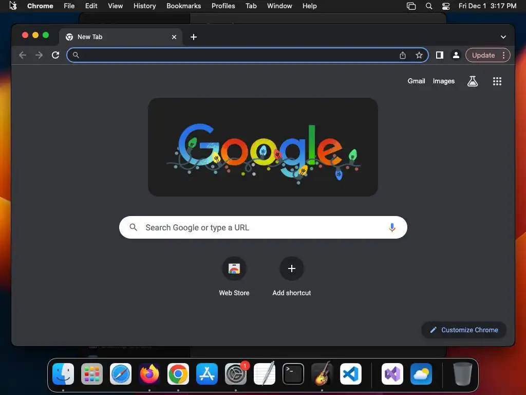Launch Visual Studio Code from Dock
526x395 pixels.
click(x=351, y=374)
